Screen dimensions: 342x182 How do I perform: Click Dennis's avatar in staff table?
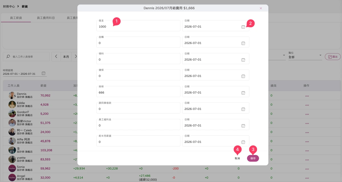coord(12,95)
